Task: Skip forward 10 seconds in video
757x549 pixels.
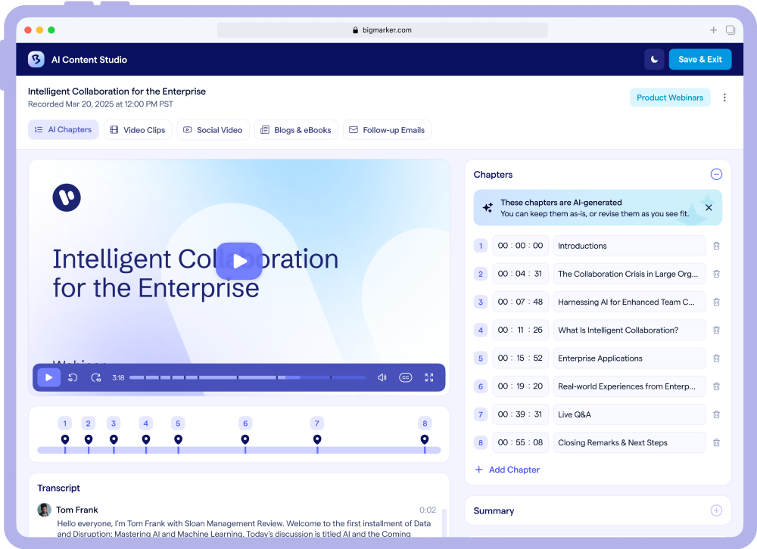Action: (96, 377)
